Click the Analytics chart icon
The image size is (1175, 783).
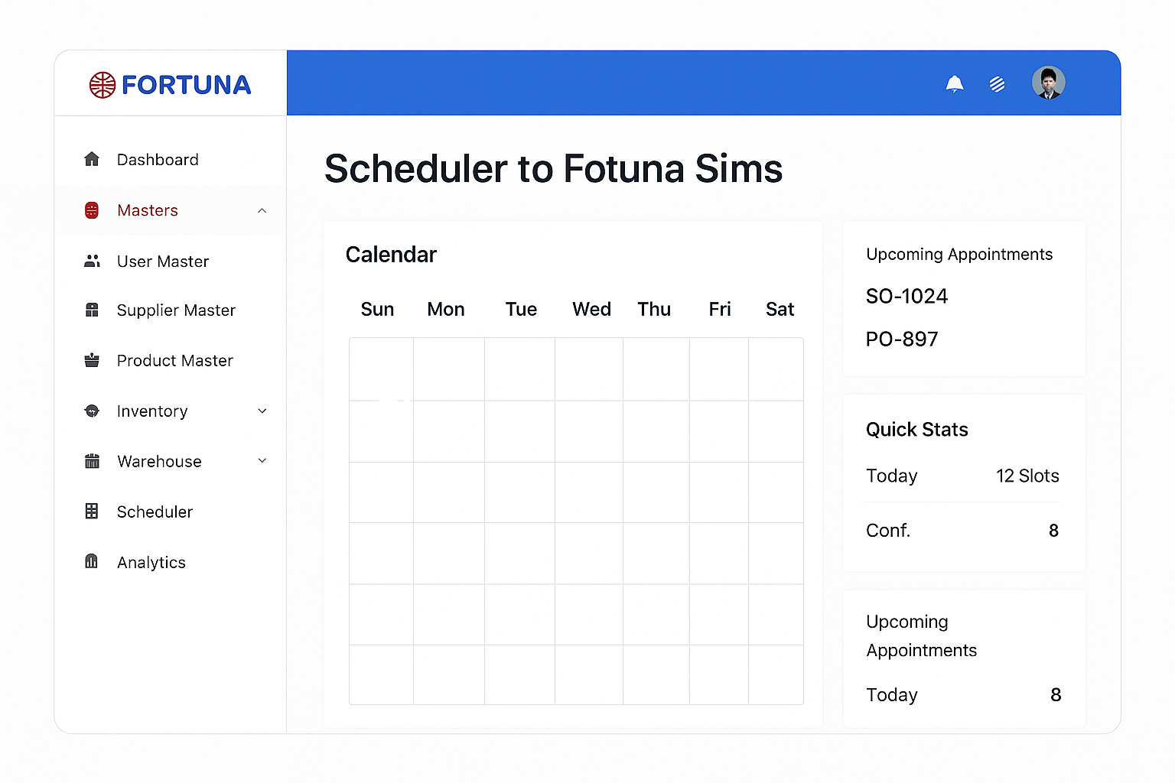92,562
